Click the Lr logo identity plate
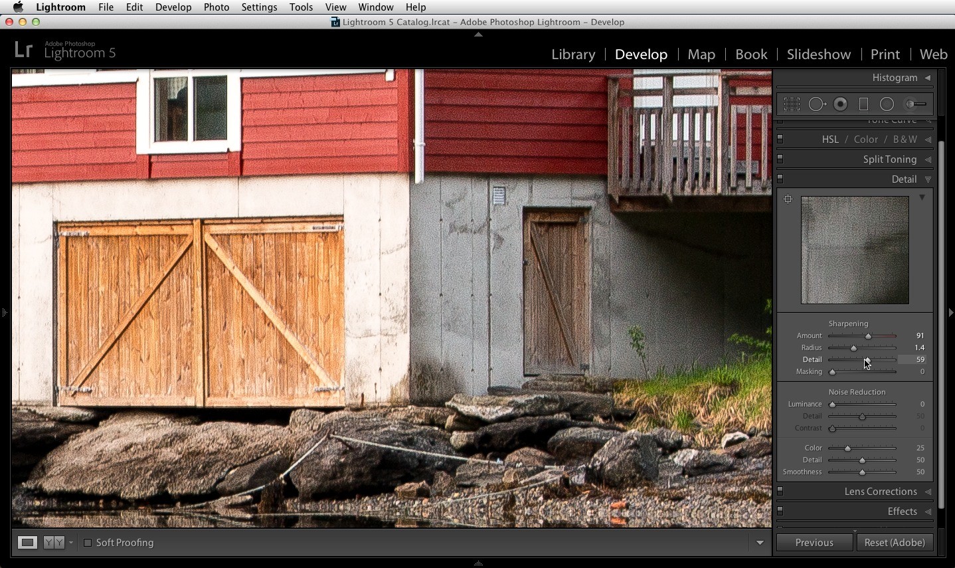This screenshot has height=568, width=955. click(23, 50)
